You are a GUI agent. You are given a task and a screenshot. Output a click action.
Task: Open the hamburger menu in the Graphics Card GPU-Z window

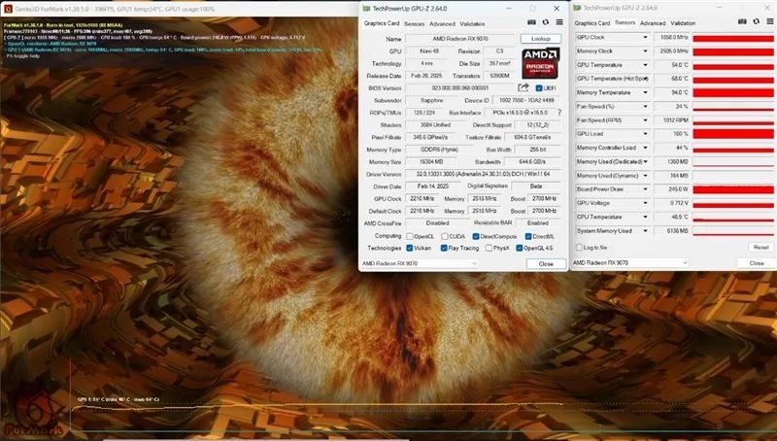[559, 22]
